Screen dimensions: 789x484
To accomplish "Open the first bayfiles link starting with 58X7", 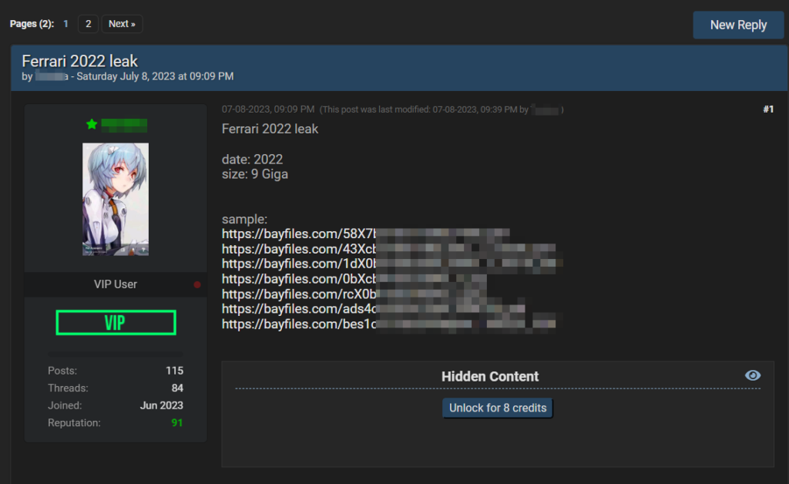I will pyautogui.click(x=365, y=234).
